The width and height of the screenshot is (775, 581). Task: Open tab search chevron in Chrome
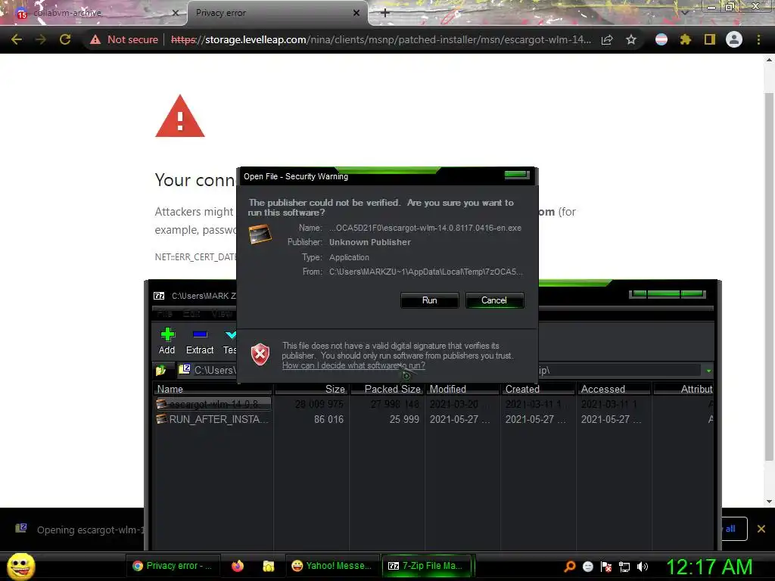coord(685,12)
